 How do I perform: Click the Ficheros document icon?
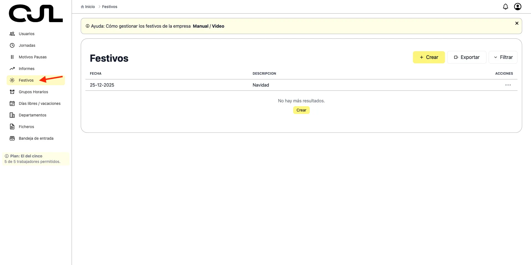(12, 127)
